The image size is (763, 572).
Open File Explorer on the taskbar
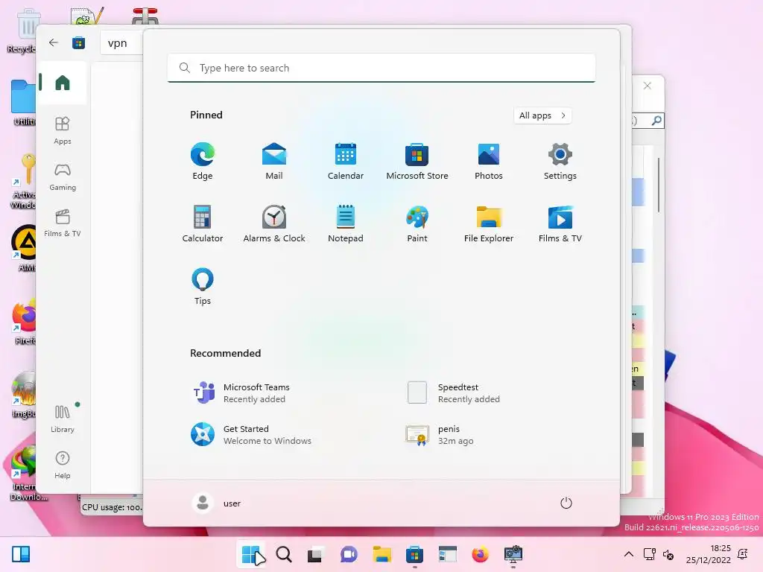[x=382, y=554]
